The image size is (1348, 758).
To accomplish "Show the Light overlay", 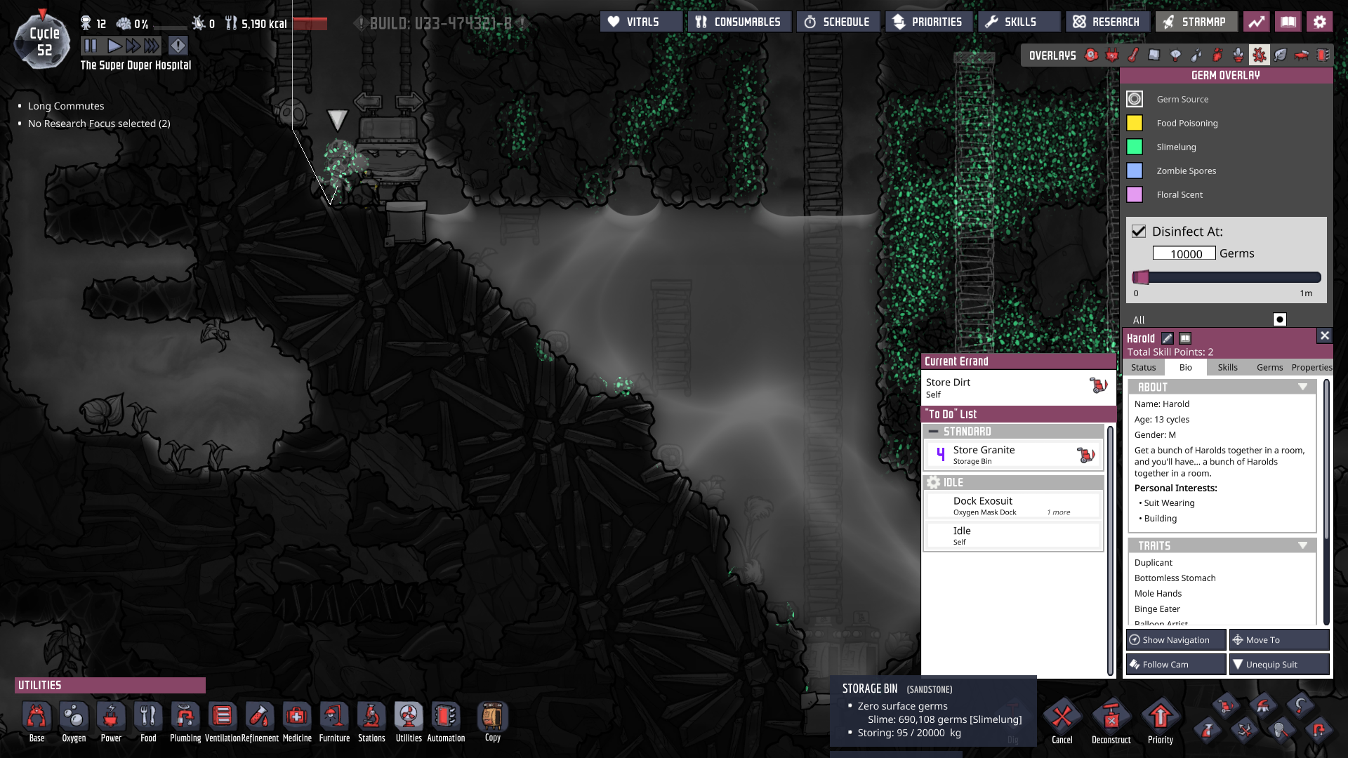I will 1175,55.
